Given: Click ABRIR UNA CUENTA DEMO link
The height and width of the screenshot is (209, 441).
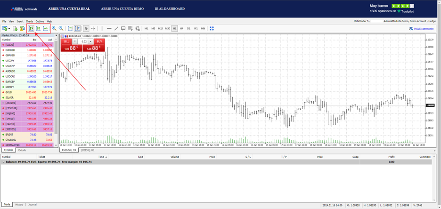Looking at the screenshot, I should pyautogui.click(x=122, y=8).
